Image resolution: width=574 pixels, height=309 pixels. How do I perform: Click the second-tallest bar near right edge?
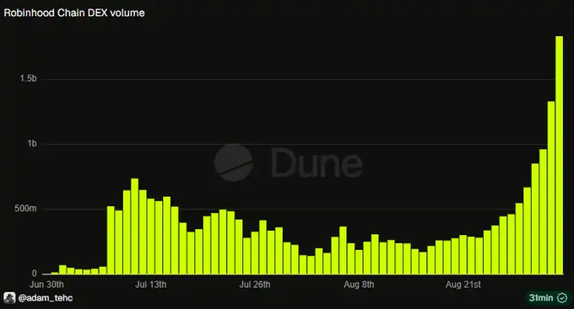point(551,188)
